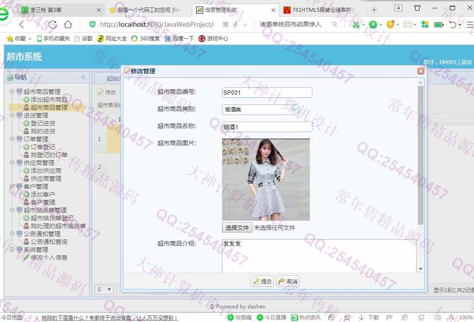Click the pencil icon for 修改个人信息
This screenshot has height=322, width=474.
pyautogui.click(x=26, y=258)
